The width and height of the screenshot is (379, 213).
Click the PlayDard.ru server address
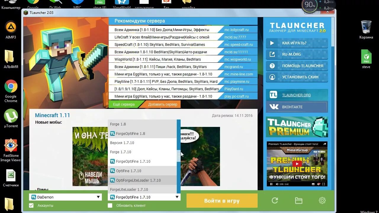tap(234, 89)
